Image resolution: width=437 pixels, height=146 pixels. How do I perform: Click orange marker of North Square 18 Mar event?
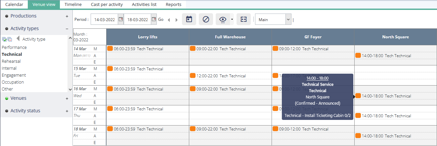[x=358, y=135]
